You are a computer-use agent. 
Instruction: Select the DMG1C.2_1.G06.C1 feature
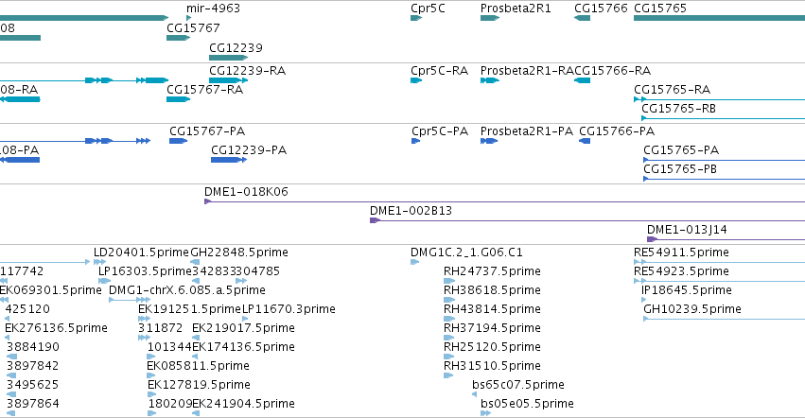click(x=466, y=253)
